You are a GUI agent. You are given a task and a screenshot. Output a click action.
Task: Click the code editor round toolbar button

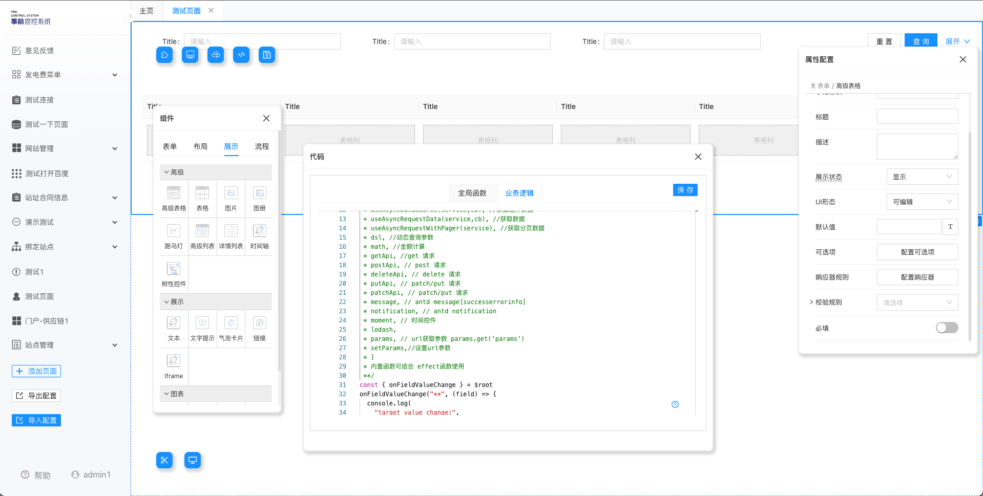(241, 55)
